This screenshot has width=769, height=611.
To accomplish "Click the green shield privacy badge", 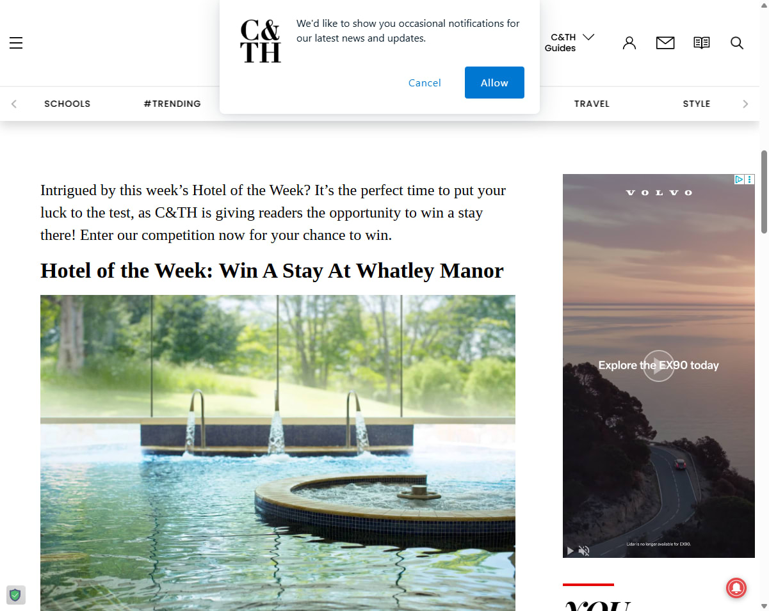I will (15, 595).
